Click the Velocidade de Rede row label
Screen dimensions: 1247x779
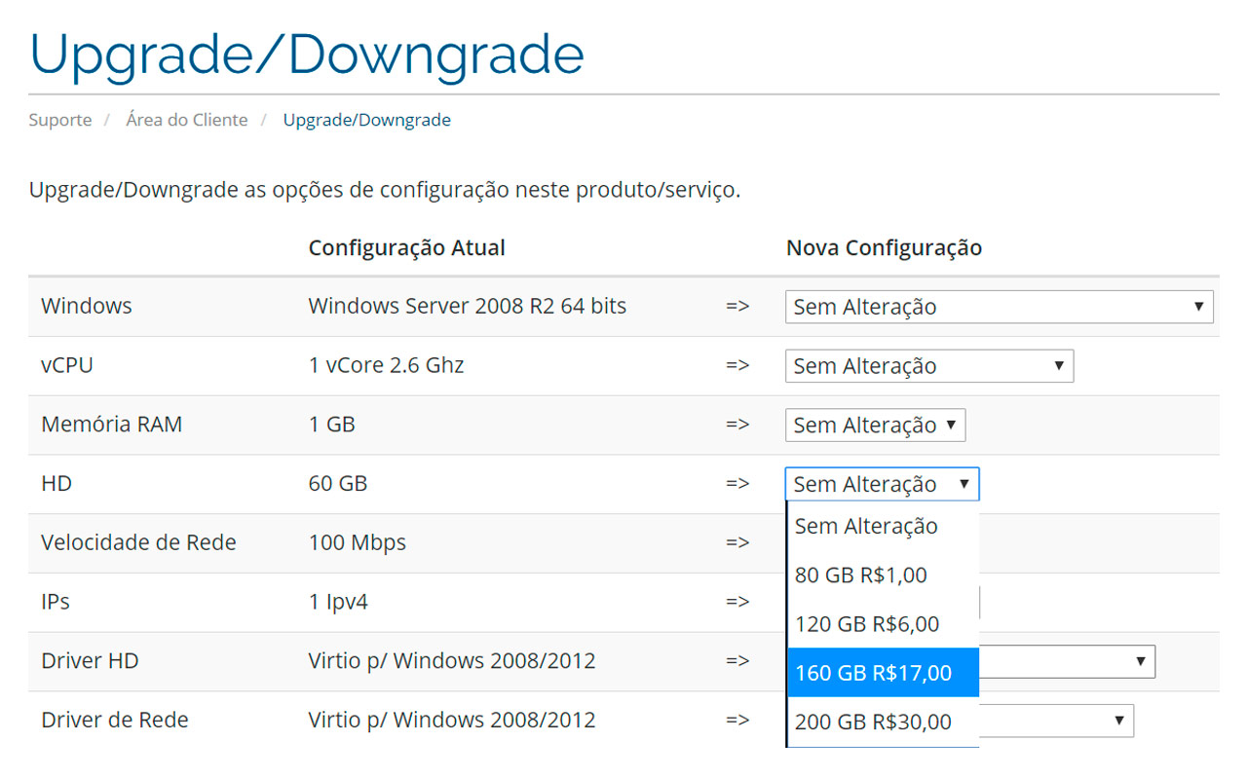tap(138, 542)
